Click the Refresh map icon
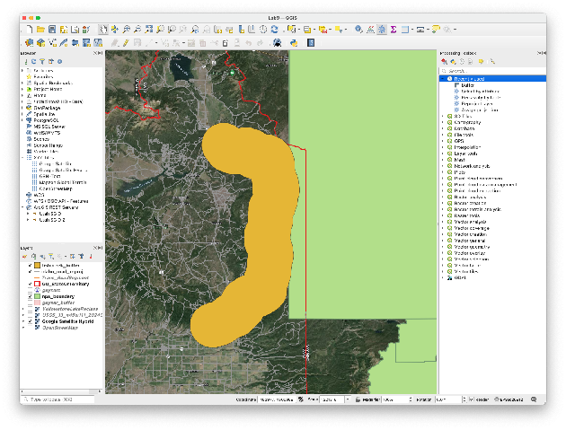566x430 pixels. [x=274, y=30]
